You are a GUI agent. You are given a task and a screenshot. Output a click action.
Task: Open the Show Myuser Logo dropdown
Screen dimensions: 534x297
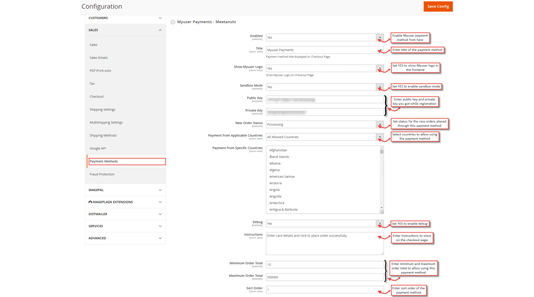(325, 68)
